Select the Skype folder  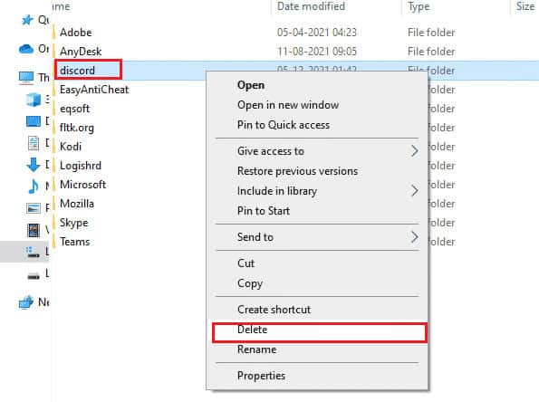pos(74,223)
